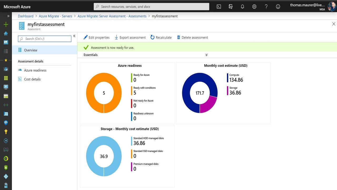337x190 pixels.
Task: Click the Microsoft Azure logo text
Action: 17,7
